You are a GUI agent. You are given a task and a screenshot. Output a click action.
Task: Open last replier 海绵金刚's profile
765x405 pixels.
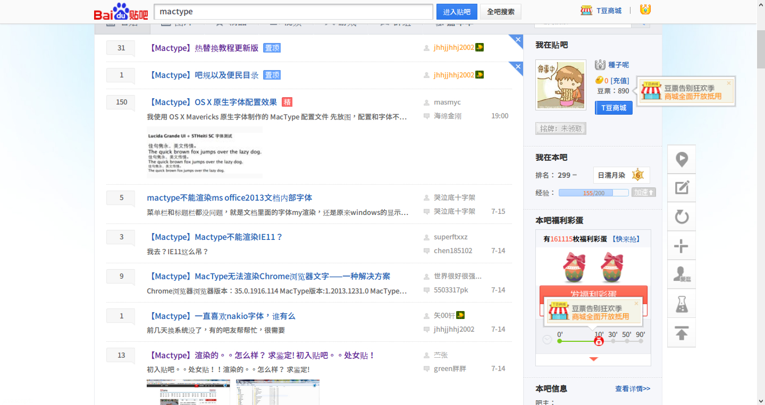(448, 116)
